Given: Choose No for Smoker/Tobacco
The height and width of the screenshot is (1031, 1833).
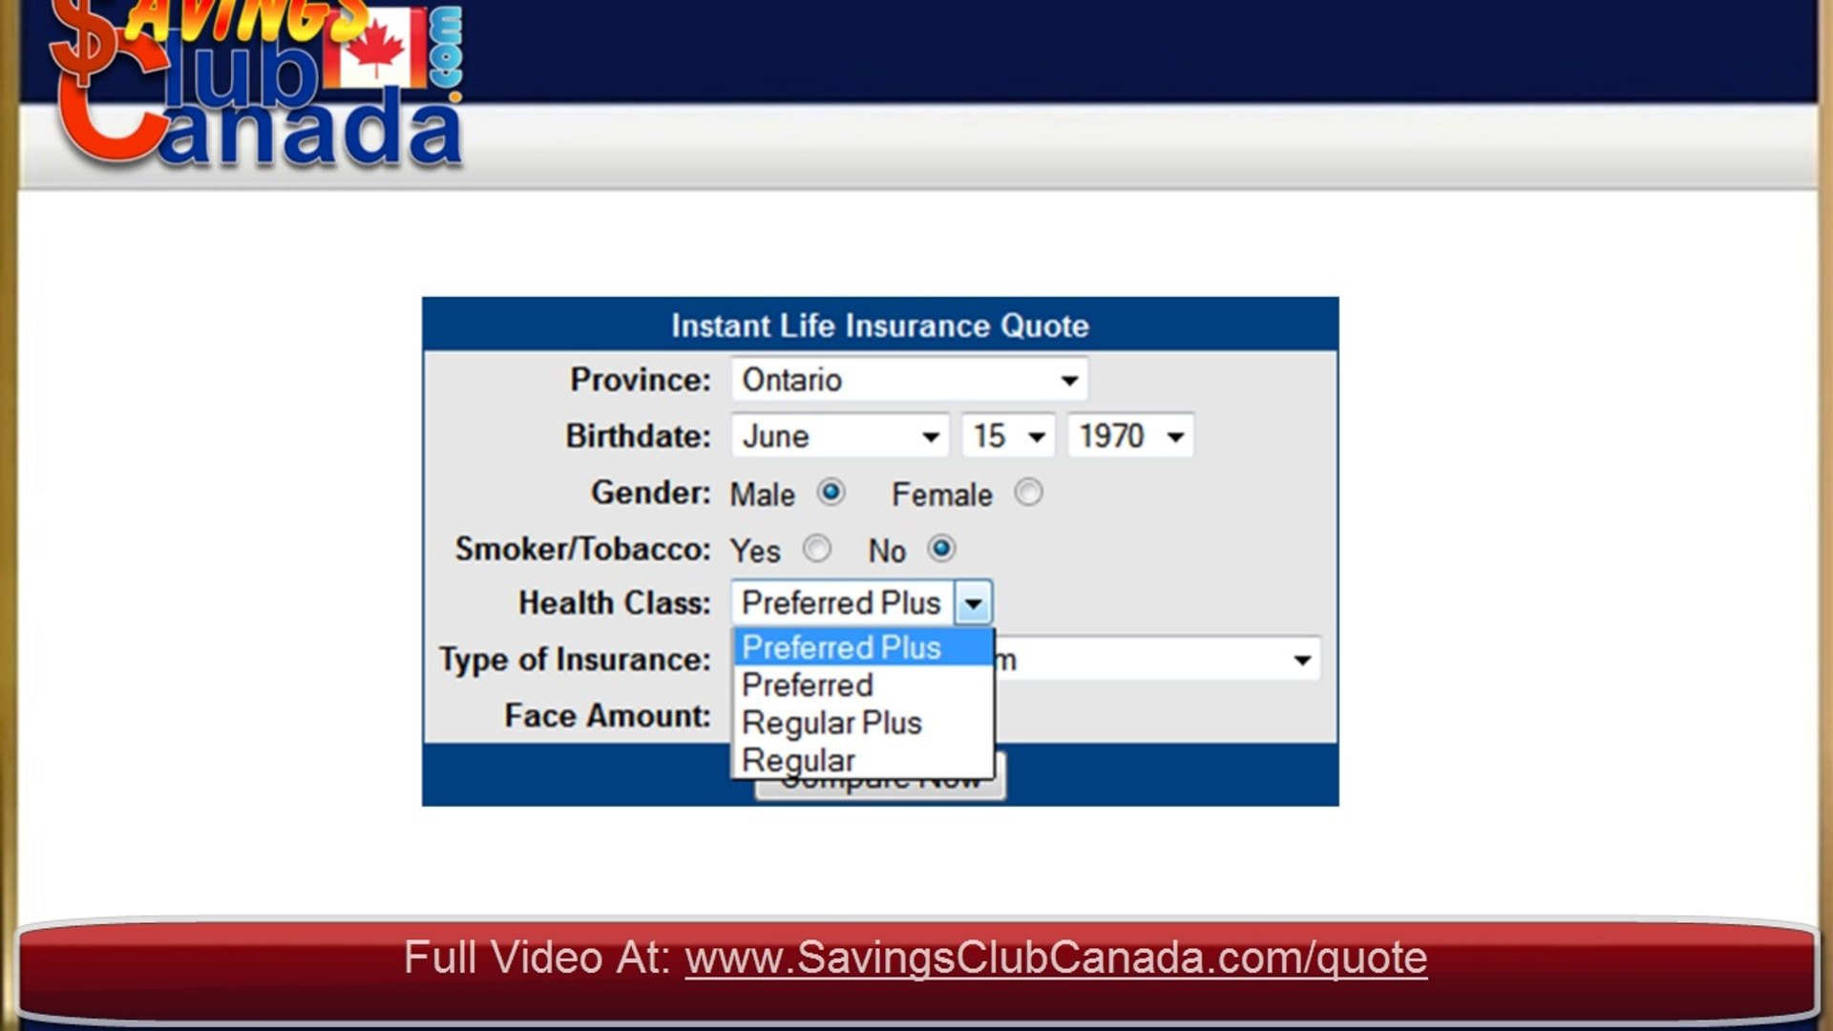Looking at the screenshot, I should pyautogui.click(x=941, y=549).
